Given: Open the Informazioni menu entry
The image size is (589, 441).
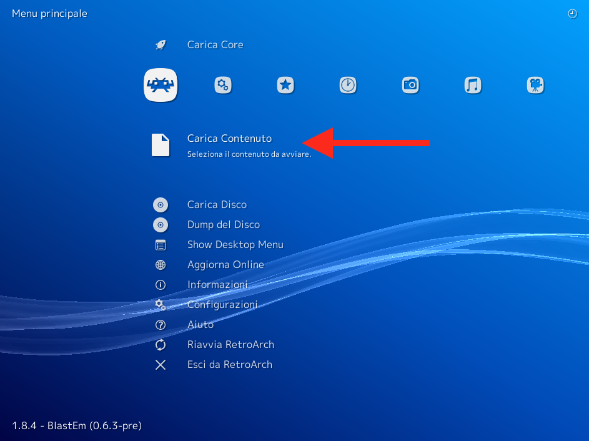Looking at the screenshot, I should point(217,285).
